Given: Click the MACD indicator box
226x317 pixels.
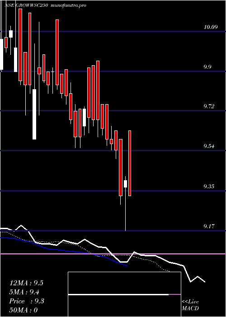Looking at the screenshot, I should [124, 294].
